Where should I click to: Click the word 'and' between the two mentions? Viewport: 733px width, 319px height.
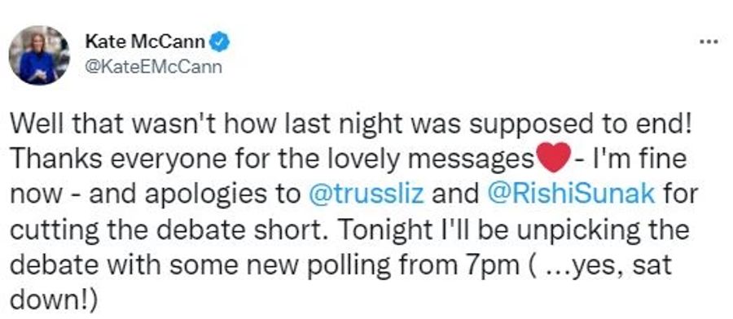(x=454, y=194)
